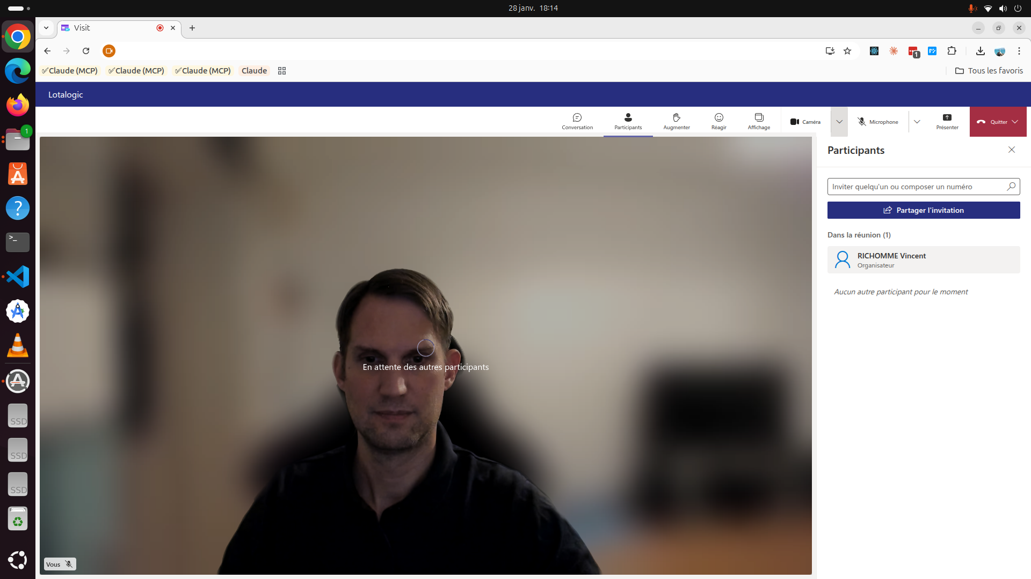Open the Conversation chat panel
Image resolution: width=1031 pixels, height=579 pixels.
pyautogui.click(x=577, y=122)
